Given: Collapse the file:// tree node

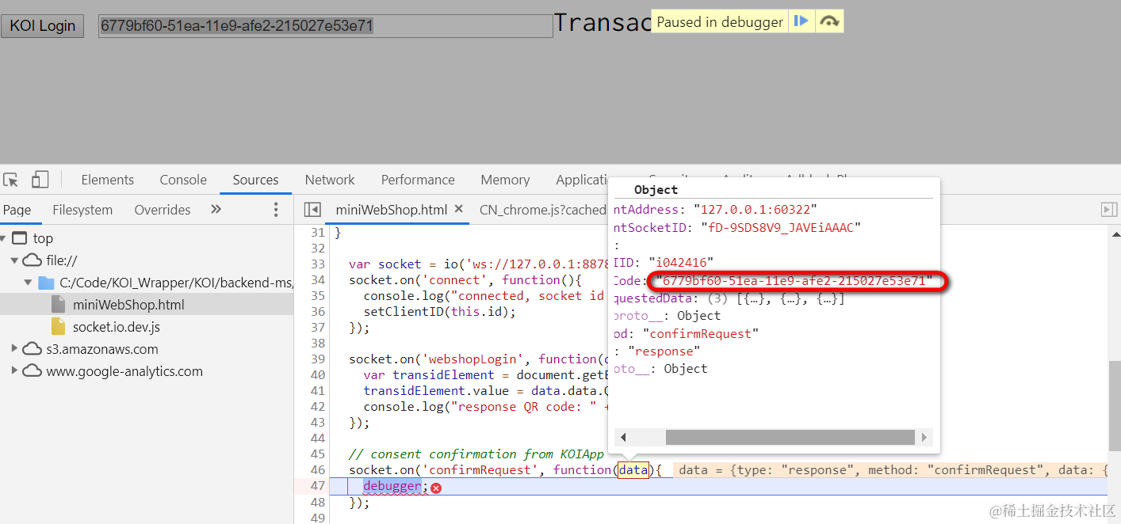Looking at the screenshot, I should (14, 260).
